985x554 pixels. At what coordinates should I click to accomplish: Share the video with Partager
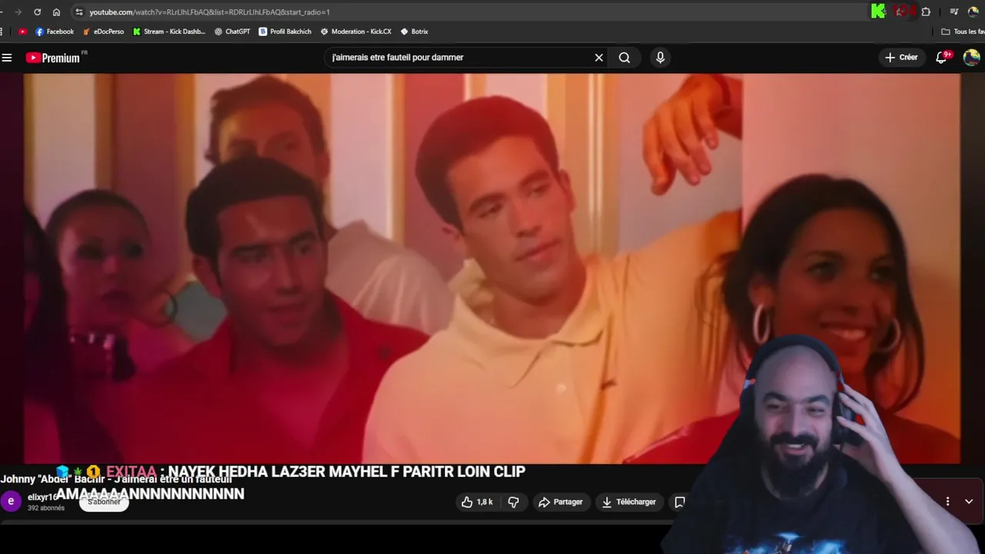click(560, 502)
